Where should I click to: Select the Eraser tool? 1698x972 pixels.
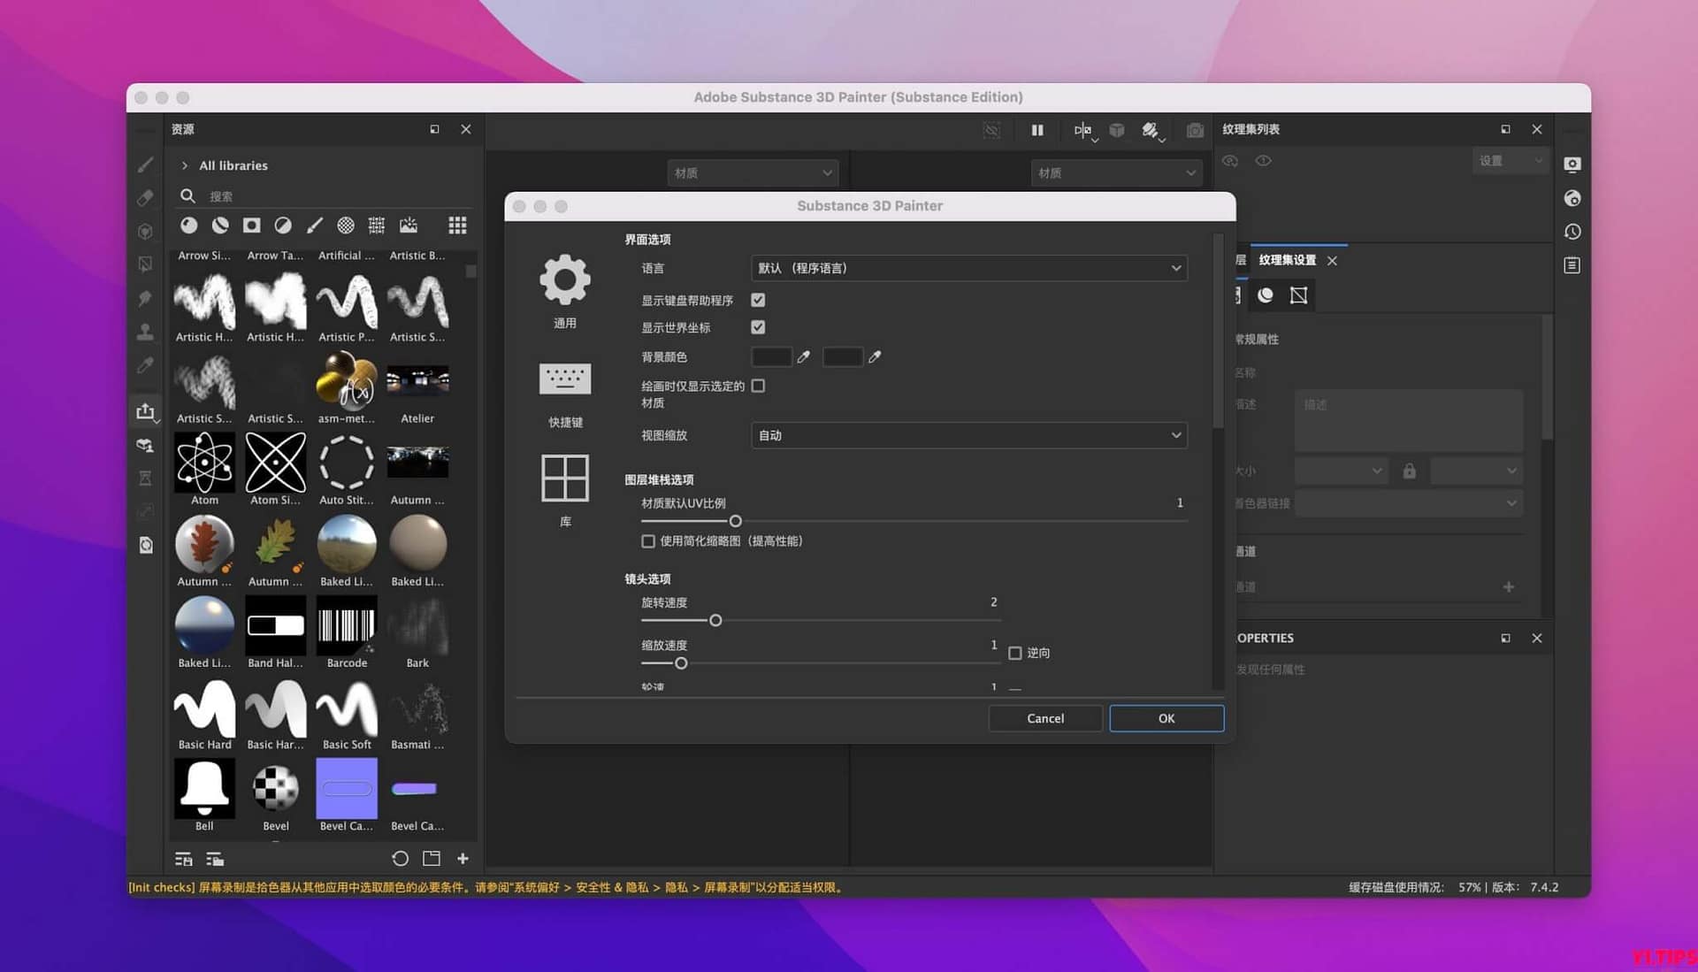[146, 197]
